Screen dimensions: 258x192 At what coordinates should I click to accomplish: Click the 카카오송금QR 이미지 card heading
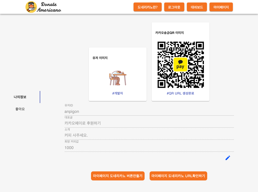coord(169,33)
